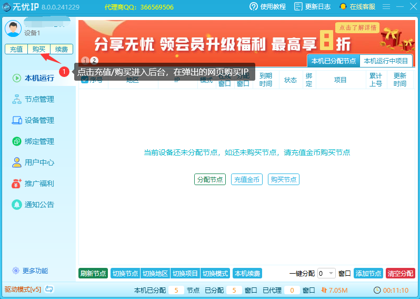420x299 pixels.
Task: Sort by 更新时间 column header
Action: [401, 80]
